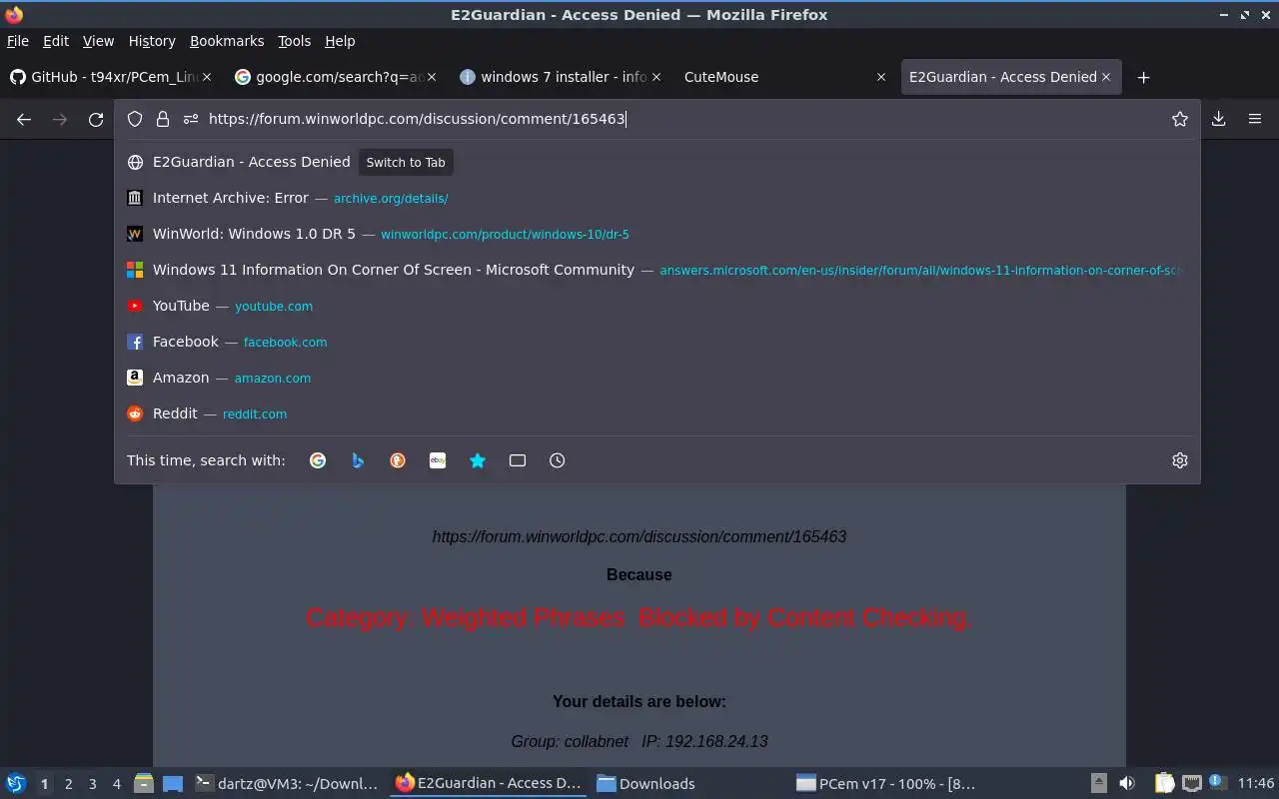Select the Reddit suggestion

pyautogui.click(x=657, y=413)
